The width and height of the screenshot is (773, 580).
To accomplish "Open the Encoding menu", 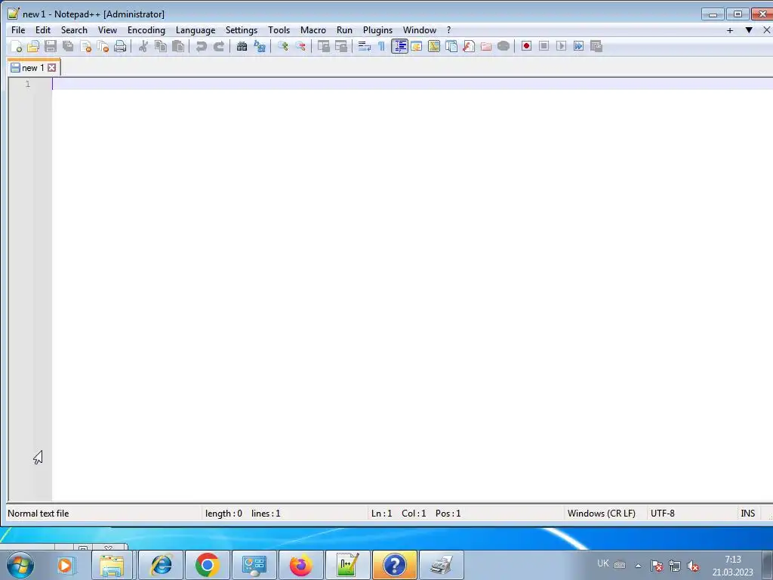I will click(146, 30).
